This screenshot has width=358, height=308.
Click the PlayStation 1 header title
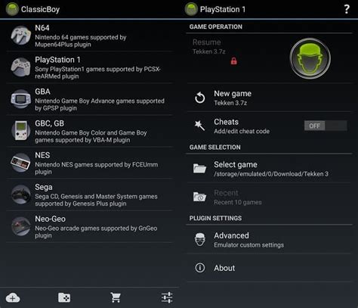click(x=223, y=9)
